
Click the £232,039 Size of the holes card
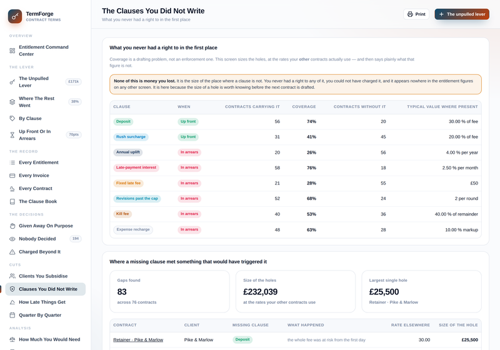[296, 292]
